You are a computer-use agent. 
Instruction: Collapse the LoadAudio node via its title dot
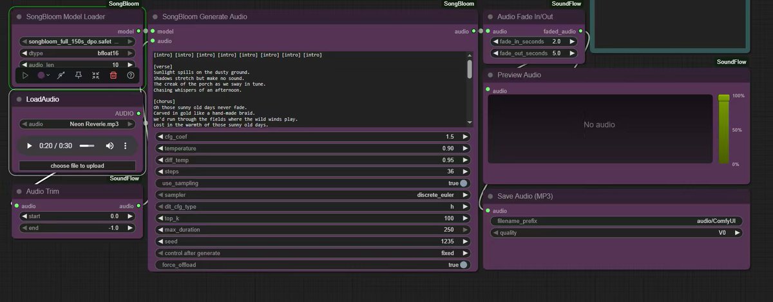pyautogui.click(x=19, y=100)
